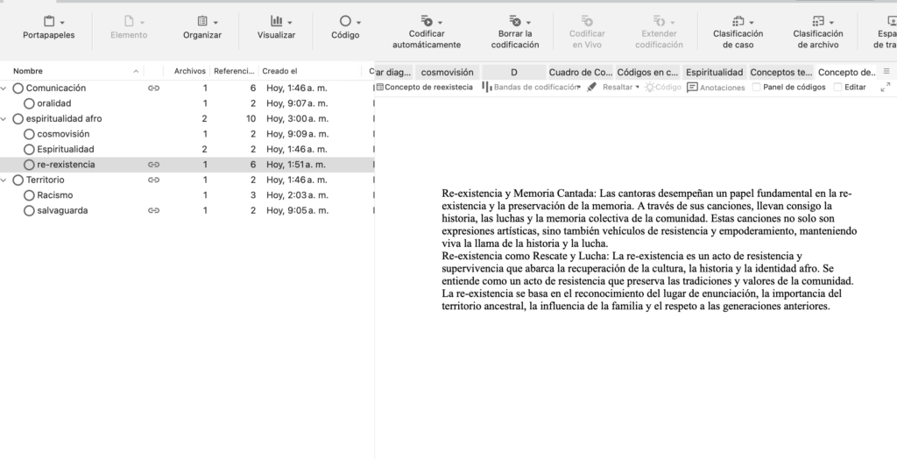Switch to the cosmovisión tab
Screen dimensions: 897x459
point(448,72)
